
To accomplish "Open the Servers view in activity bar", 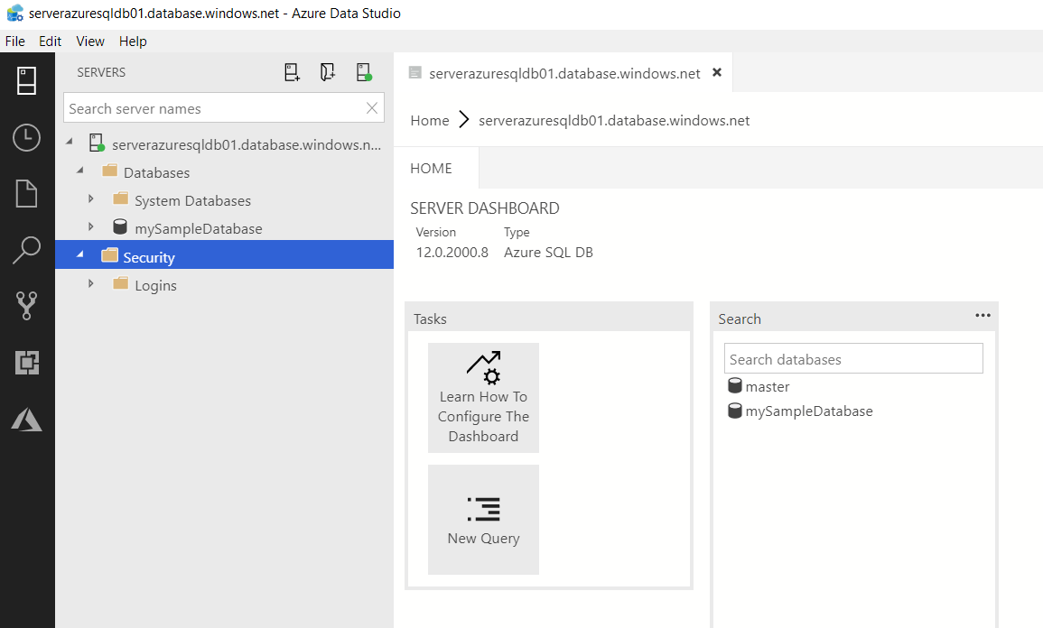I will [x=26, y=81].
